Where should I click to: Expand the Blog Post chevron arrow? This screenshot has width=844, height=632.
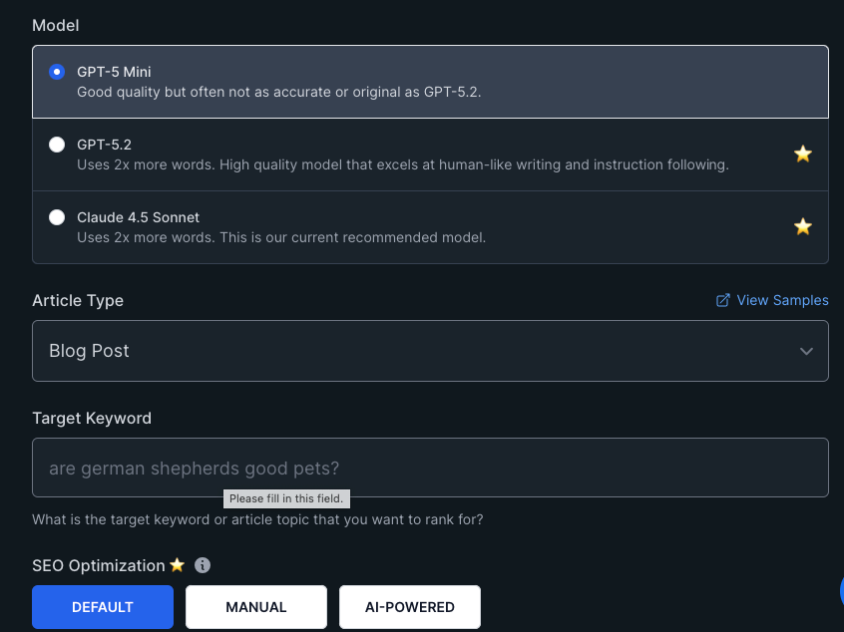(x=806, y=351)
